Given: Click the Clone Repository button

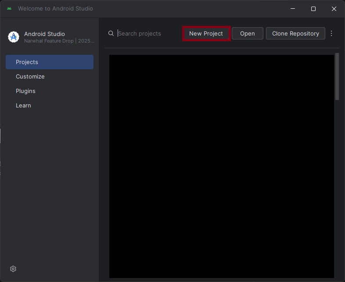Looking at the screenshot, I should (295, 33).
